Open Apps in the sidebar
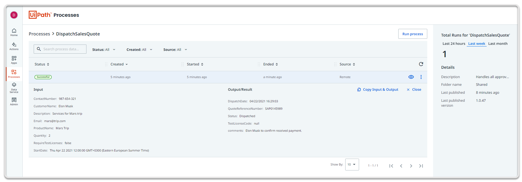522x182 pixels. (x=14, y=60)
